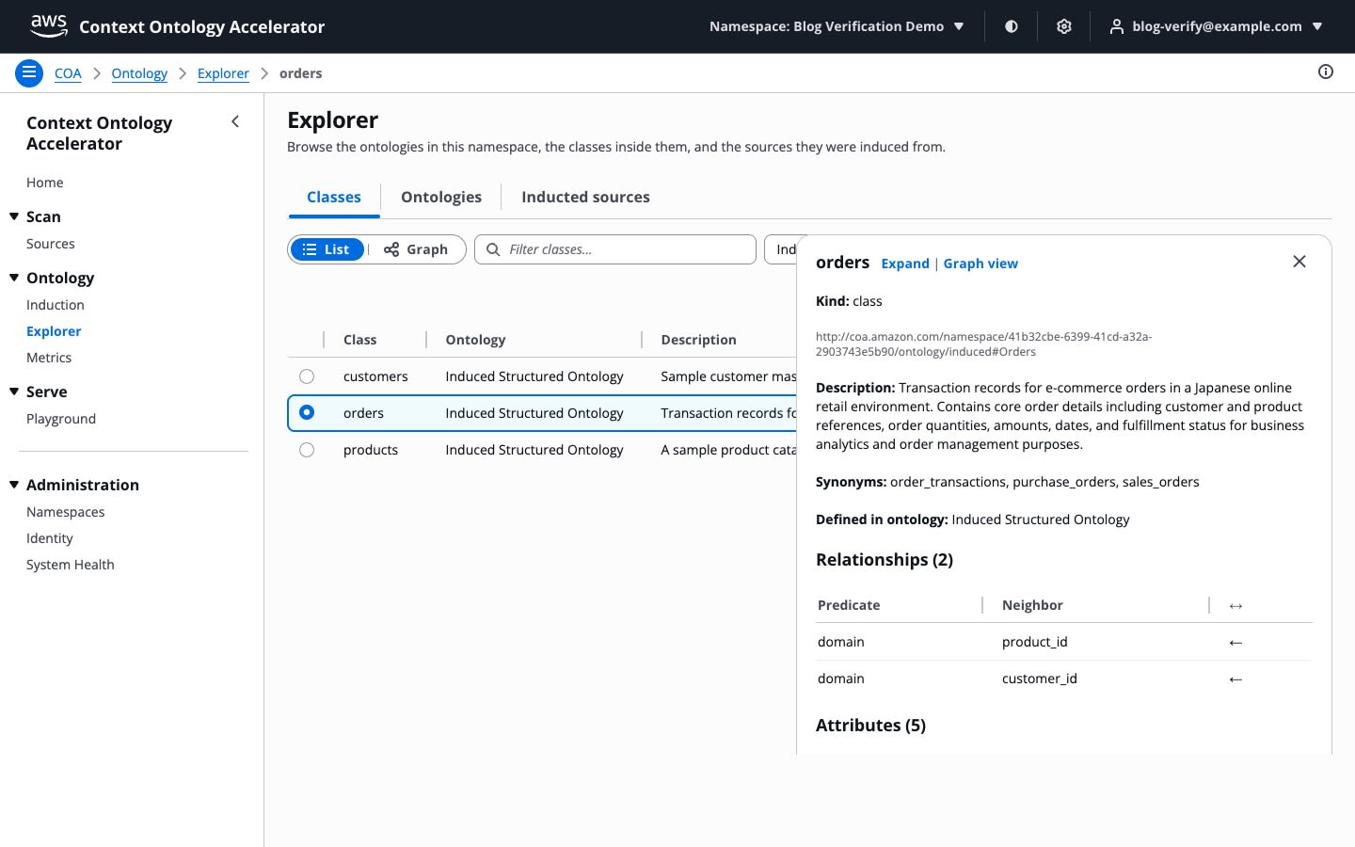The image size is (1355, 847).
Task: Open Sources in sidebar
Action: (51, 244)
